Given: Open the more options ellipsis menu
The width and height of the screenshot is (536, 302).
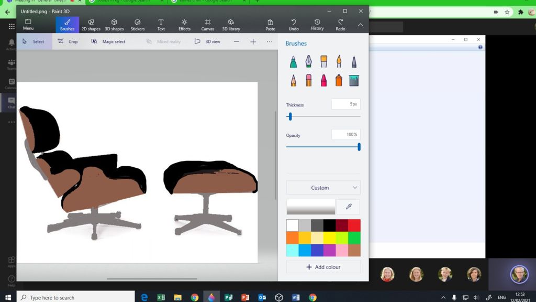Looking at the screenshot, I should [x=270, y=42].
